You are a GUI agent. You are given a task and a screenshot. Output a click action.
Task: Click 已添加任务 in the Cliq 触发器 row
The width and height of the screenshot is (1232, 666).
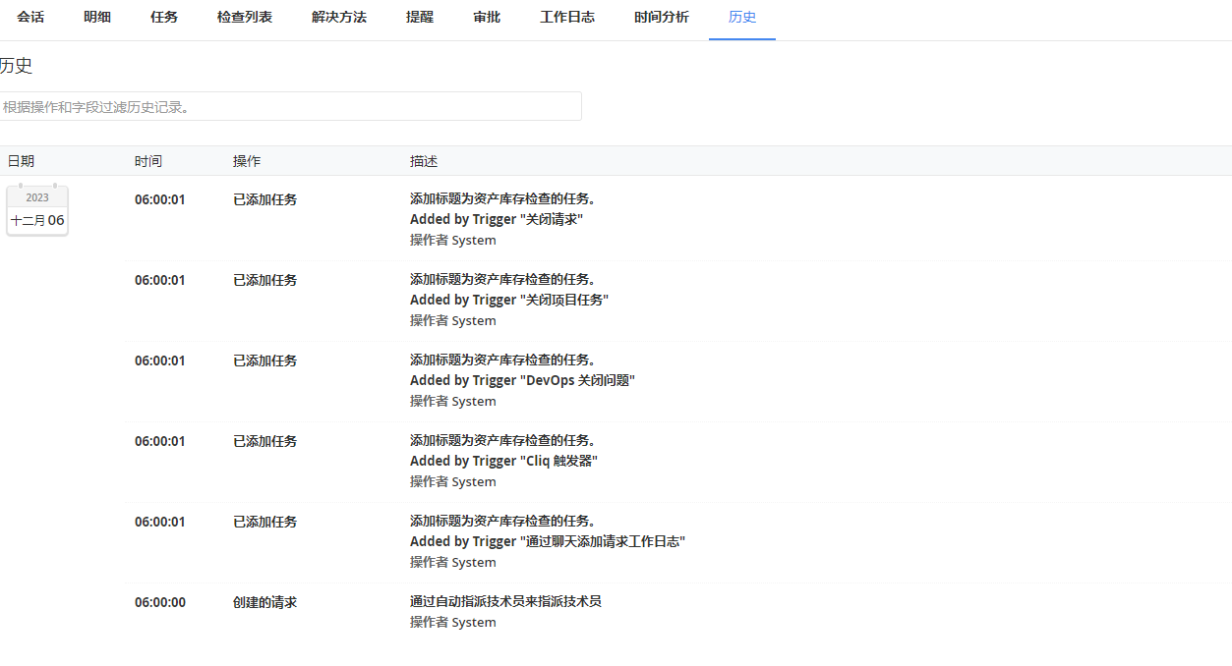pyautogui.click(x=264, y=441)
